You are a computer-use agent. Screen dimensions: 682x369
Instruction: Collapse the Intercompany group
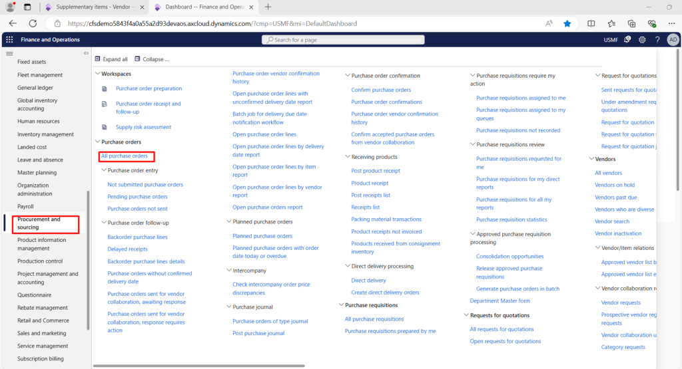tap(229, 270)
